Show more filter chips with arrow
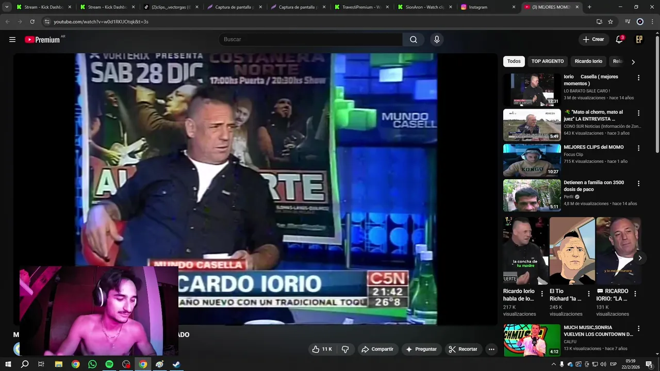This screenshot has width=660, height=371. tap(633, 62)
